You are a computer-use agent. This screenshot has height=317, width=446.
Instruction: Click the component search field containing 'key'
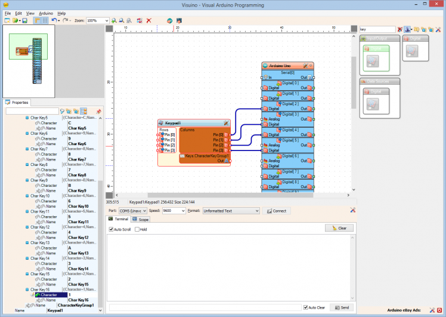point(378,29)
